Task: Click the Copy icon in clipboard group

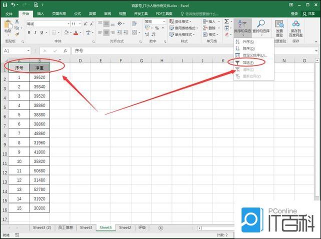Action: (17, 27)
